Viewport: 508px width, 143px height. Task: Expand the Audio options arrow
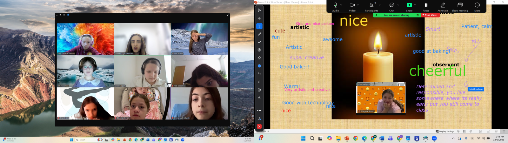341,5
